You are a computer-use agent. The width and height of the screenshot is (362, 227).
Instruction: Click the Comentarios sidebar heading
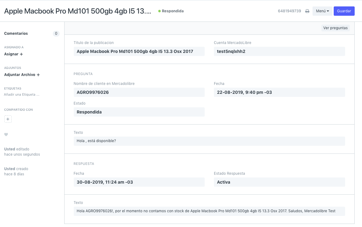pyautogui.click(x=16, y=34)
